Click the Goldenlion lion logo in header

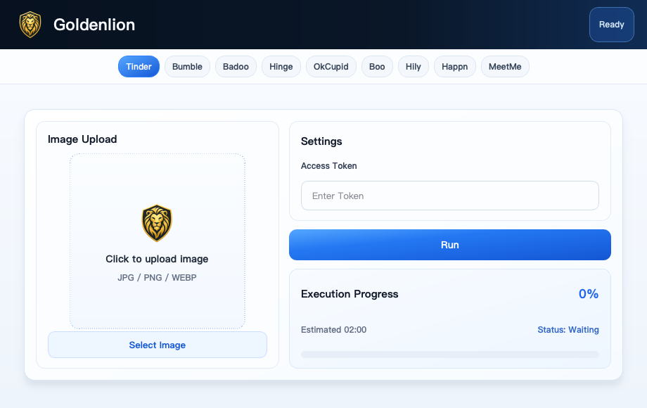pos(30,25)
